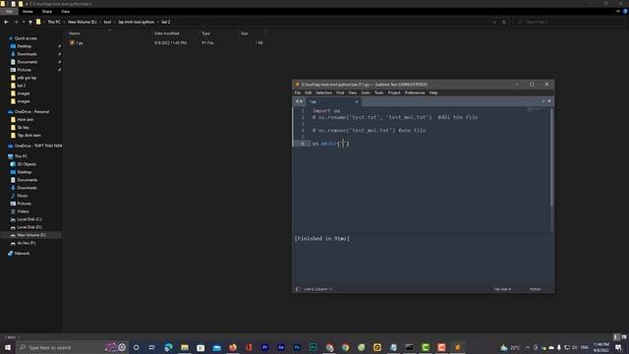The height and width of the screenshot is (354, 629).
Task: Open the Selection menu in Sublime Text
Action: click(x=323, y=92)
